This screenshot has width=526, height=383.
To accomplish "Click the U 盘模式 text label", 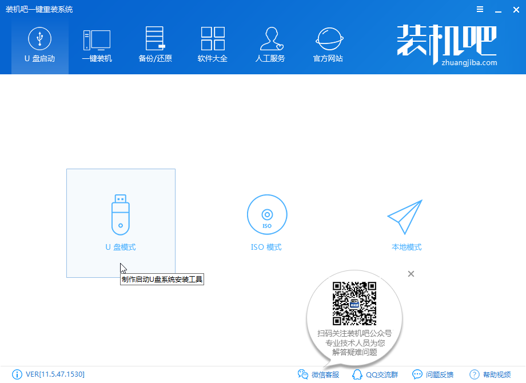I will [x=121, y=247].
